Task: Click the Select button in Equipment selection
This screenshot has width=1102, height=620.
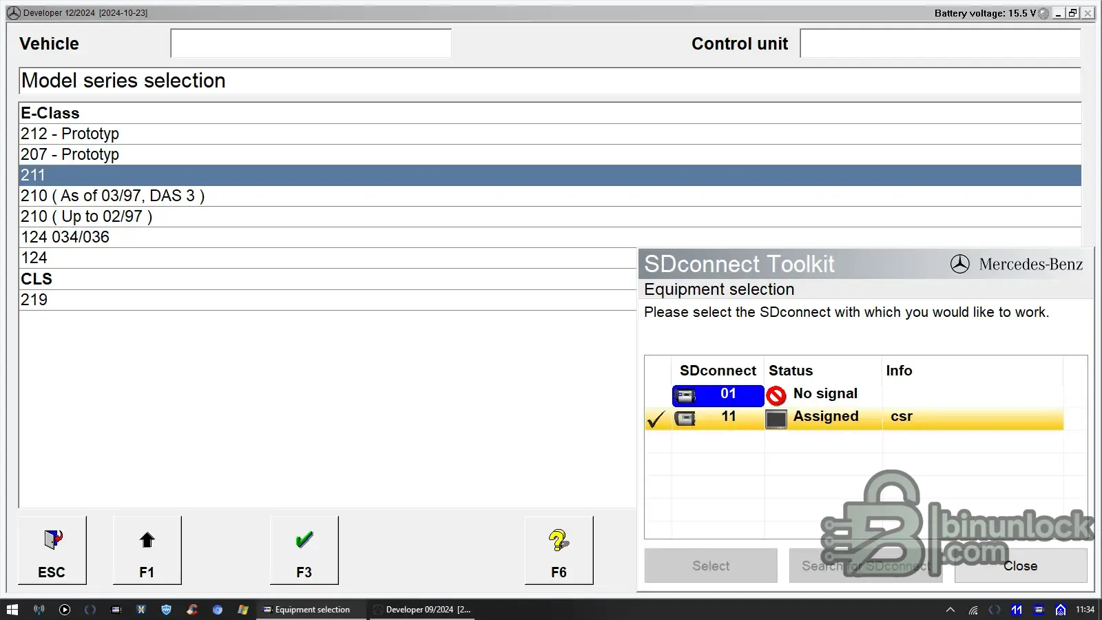Action: coord(711,566)
